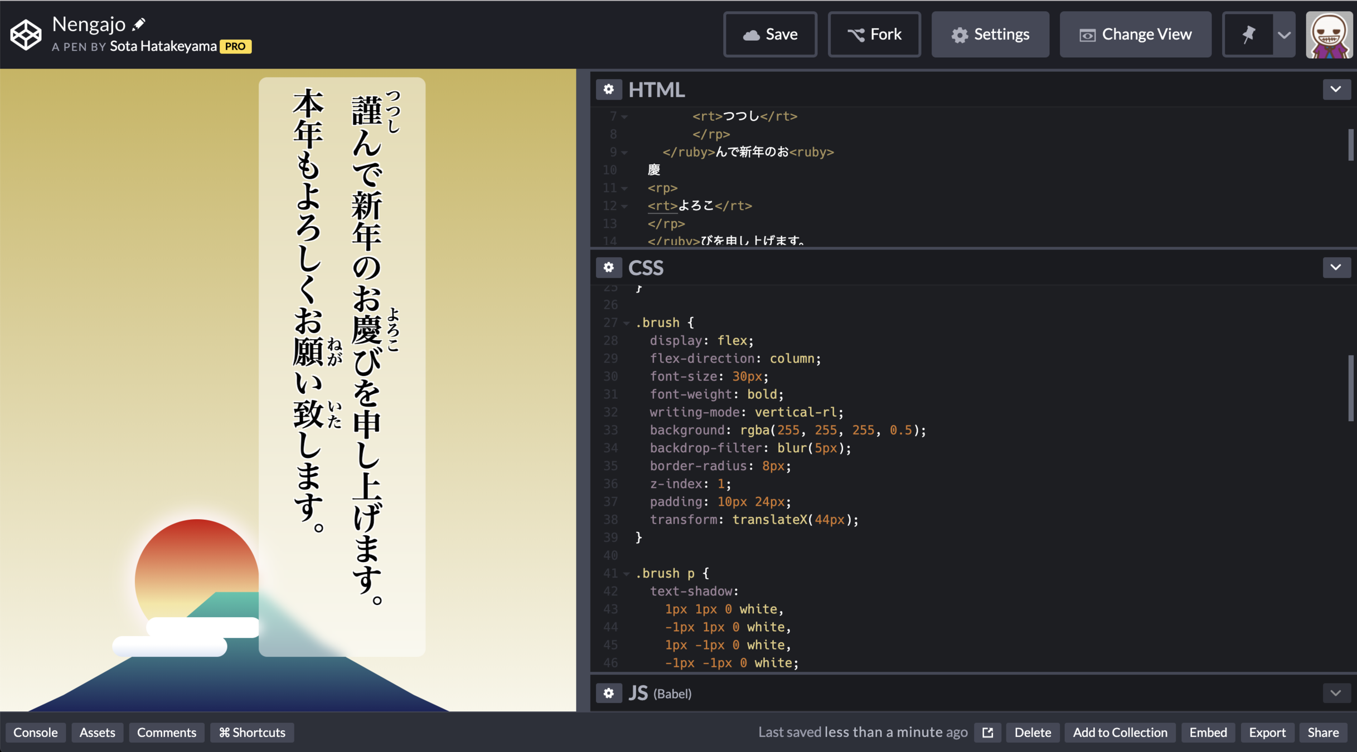Open pen in new window icon
1357x752 pixels.
987,733
